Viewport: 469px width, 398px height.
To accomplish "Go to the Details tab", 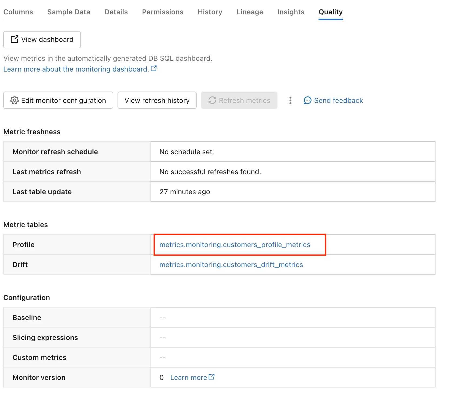I will pyautogui.click(x=116, y=12).
